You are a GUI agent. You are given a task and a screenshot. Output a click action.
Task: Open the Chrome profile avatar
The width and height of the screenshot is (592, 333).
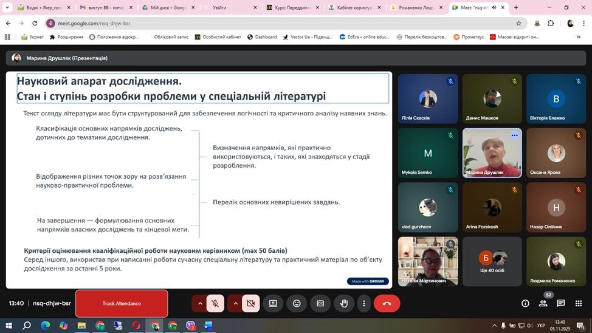click(x=570, y=24)
